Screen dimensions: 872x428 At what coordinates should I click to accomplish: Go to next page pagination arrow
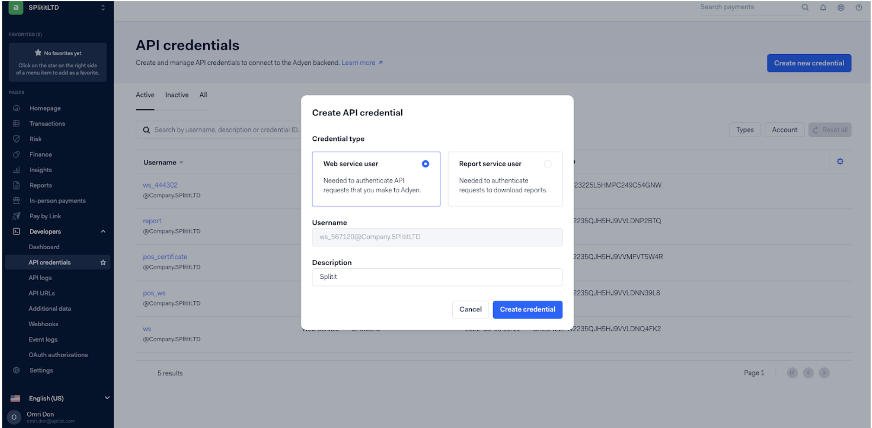824,373
